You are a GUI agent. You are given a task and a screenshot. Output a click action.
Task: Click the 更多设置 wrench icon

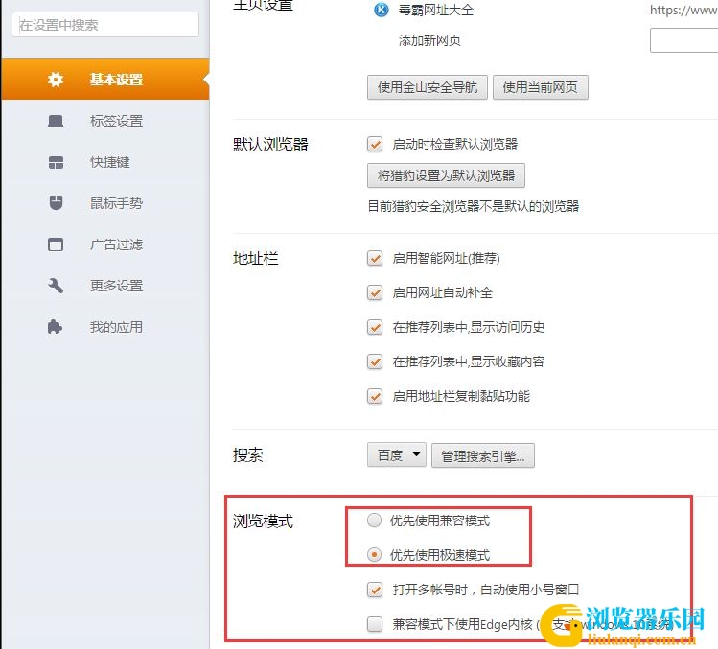coord(56,286)
